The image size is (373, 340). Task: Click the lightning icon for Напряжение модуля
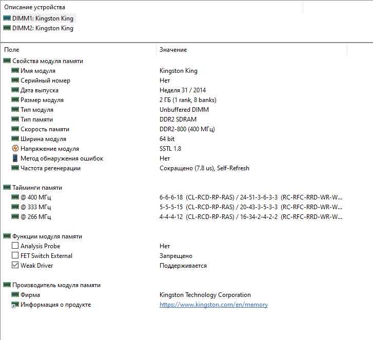coord(15,148)
